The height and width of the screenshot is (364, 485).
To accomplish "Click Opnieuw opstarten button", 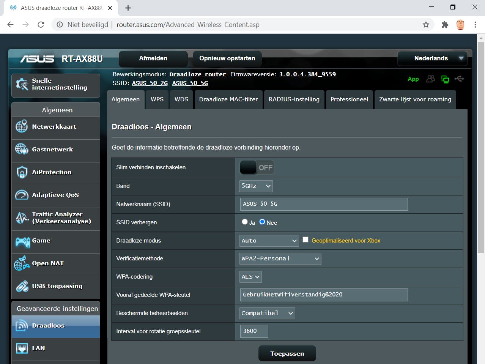I will 227,58.
